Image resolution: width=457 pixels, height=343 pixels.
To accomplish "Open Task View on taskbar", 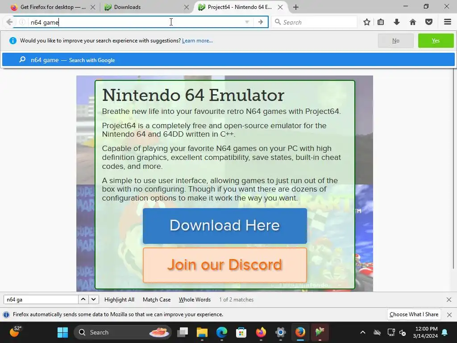I will (183, 332).
